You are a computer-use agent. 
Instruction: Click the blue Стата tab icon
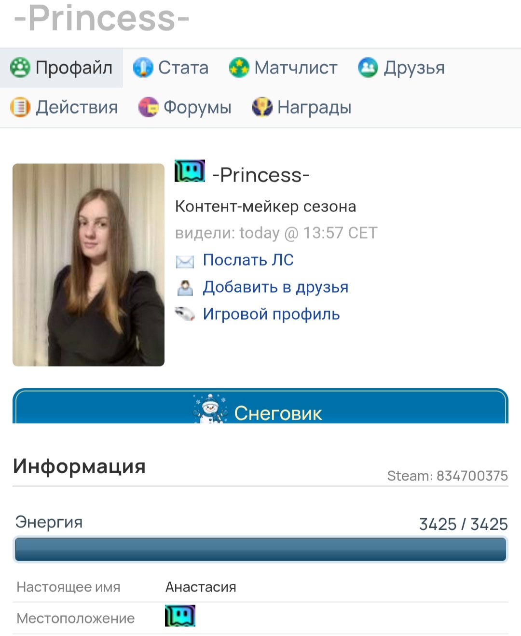(143, 68)
